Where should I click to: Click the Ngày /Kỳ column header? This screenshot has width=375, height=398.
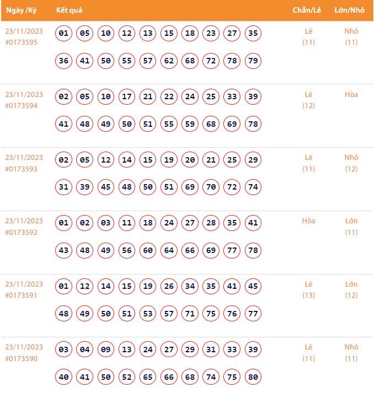[22, 10]
